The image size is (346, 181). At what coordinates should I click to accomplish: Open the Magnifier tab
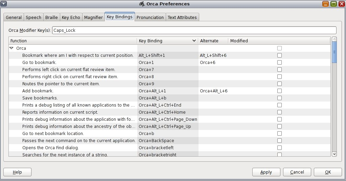coord(93,18)
